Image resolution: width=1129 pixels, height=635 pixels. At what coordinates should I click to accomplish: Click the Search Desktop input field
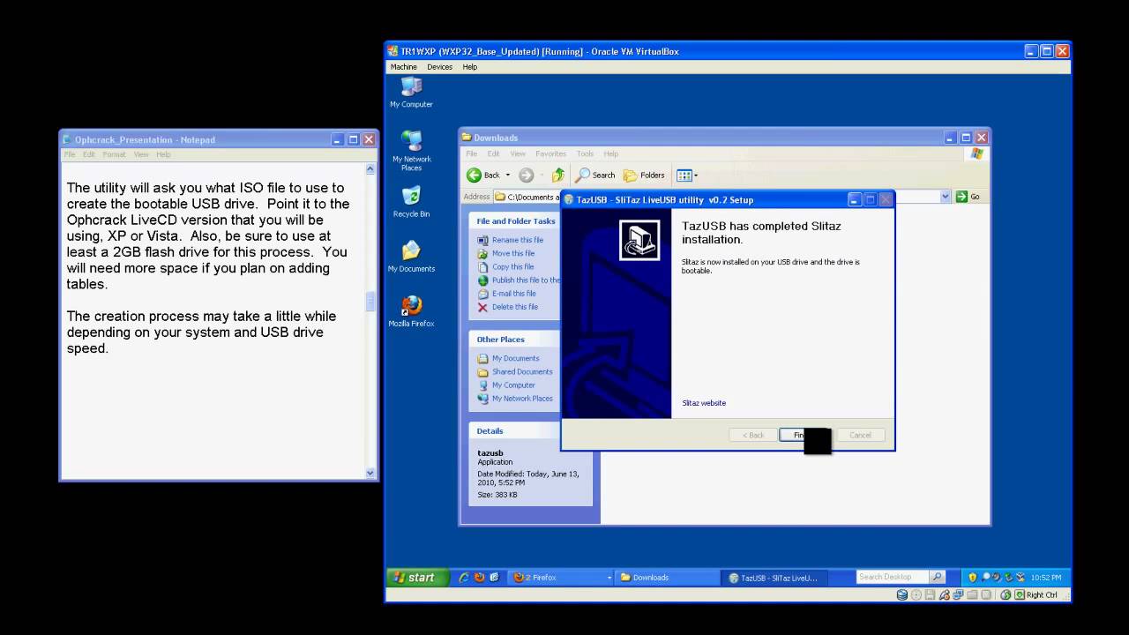[x=893, y=577]
